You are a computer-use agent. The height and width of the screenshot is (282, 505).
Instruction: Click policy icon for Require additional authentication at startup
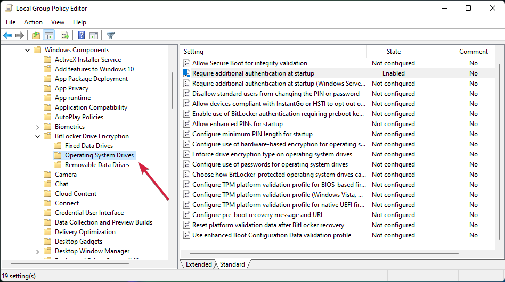coord(186,73)
